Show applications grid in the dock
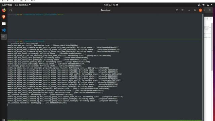Viewport: 215px width, 121px height. [x=4, y=120]
